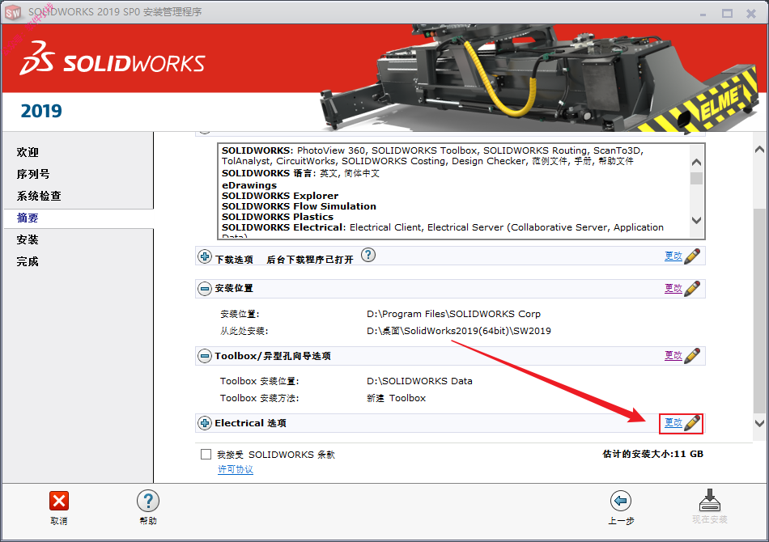Image resolution: width=769 pixels, height=542 pixels.
Task: Close the installation manager window
Action: click(x=751, y=14)
